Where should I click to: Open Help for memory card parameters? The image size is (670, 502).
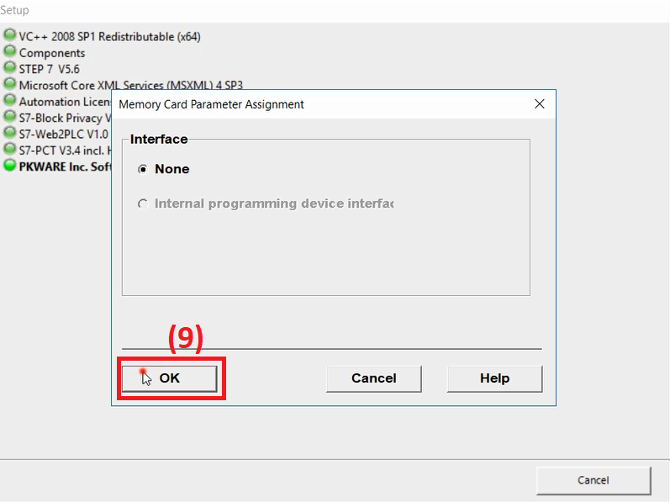[x=494, y=378]
